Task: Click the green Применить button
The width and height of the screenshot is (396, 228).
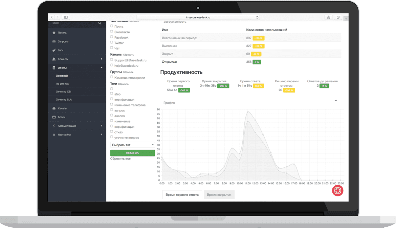Action: click(133, 153)
